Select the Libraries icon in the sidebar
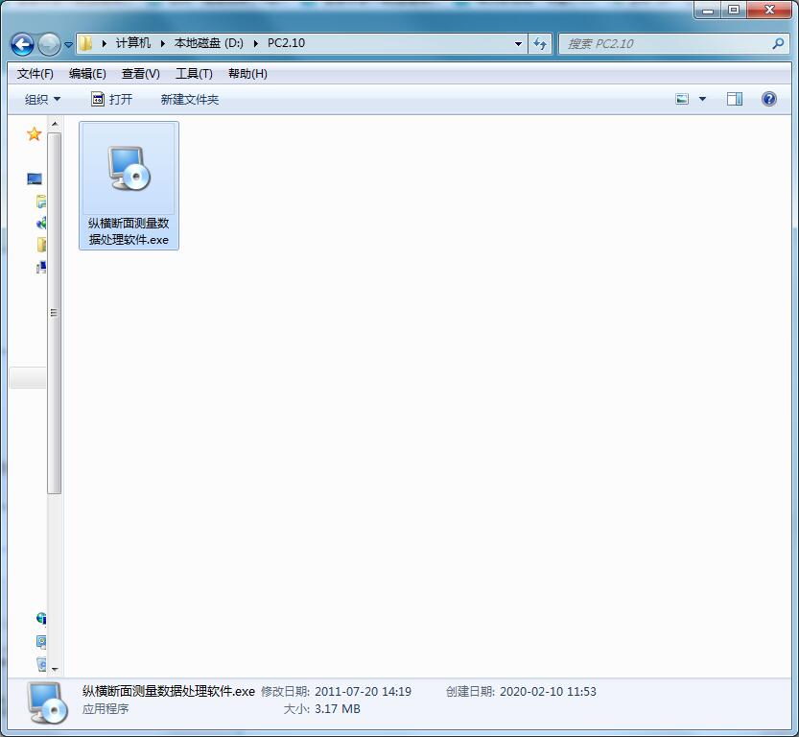The width and height of the screenshot is (799, 737). [40, 202]
